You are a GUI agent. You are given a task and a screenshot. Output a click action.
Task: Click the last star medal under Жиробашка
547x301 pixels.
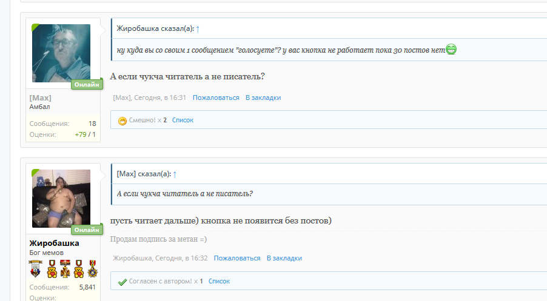click(x=92, y=268)
